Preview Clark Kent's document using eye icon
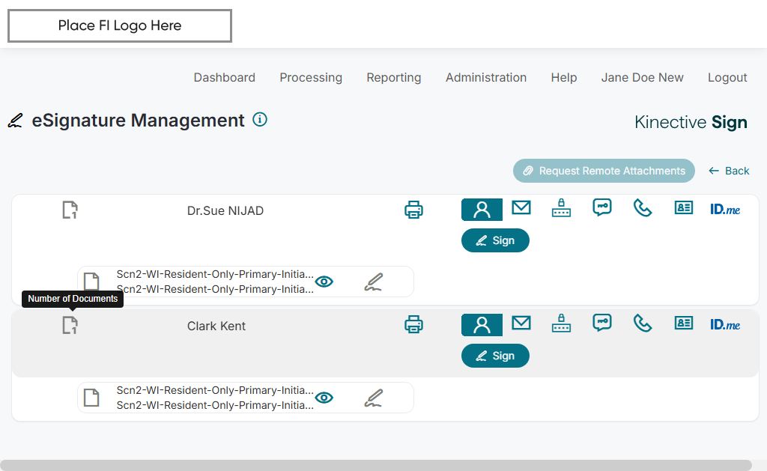The image size is (767, 471). (324, 398)
